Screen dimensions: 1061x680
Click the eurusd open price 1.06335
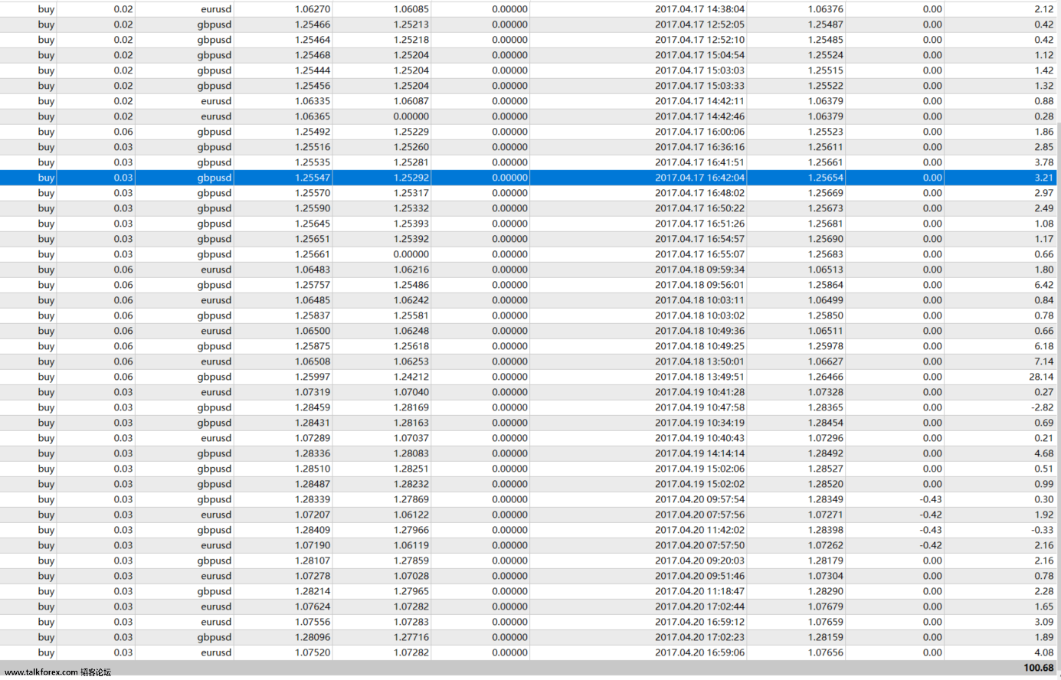(313, 101)
